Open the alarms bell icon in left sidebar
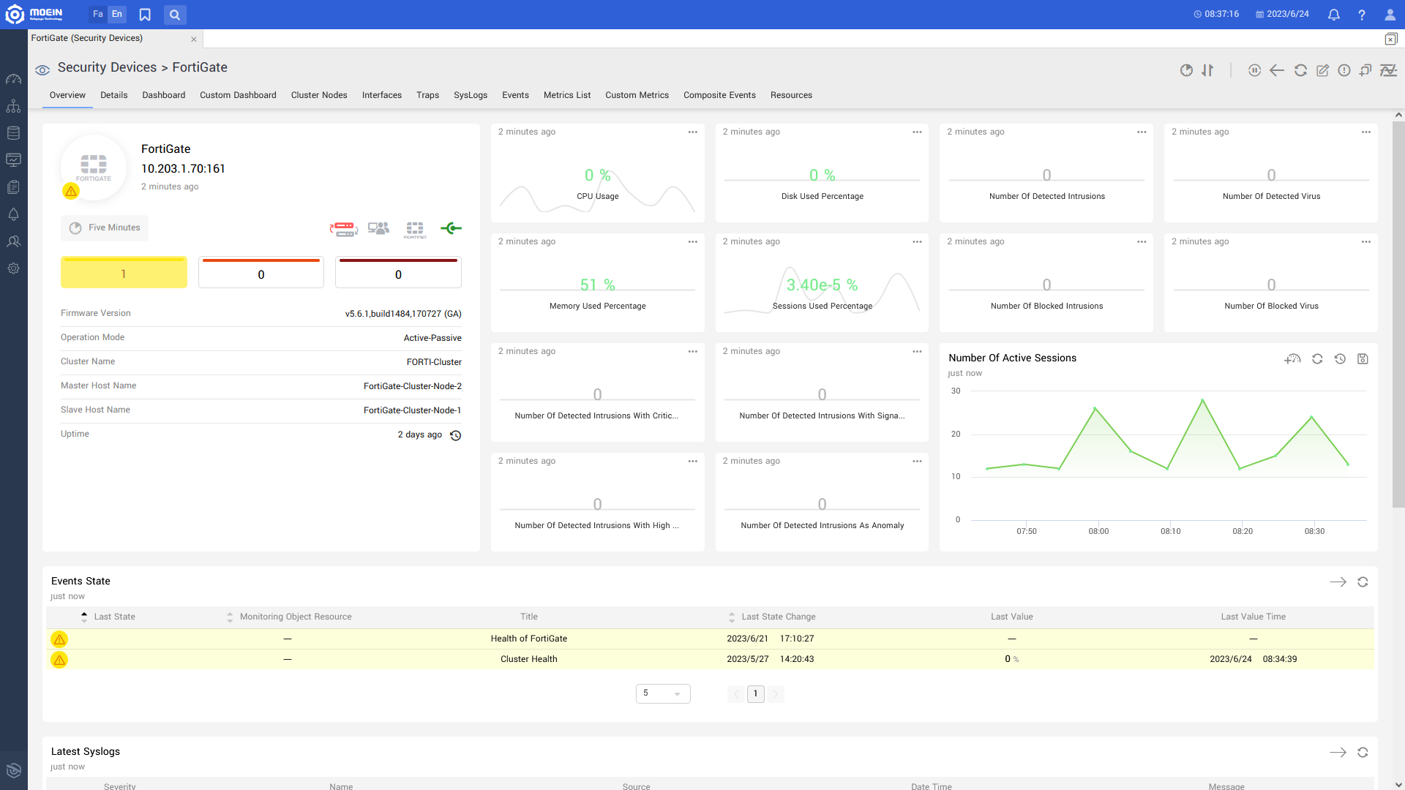1405x790 pixels. point(13,214)
